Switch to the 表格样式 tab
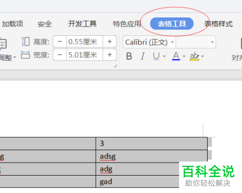 pyautogui.click(x=218, y=24)
